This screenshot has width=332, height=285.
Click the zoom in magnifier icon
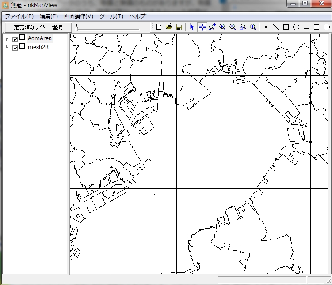click(222, 27)
